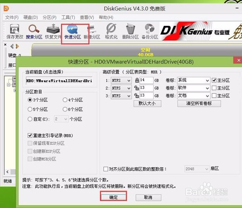This screenshot has height=208, width=242.
Task: Close the side panel with small X
Action: coord(5,45)
